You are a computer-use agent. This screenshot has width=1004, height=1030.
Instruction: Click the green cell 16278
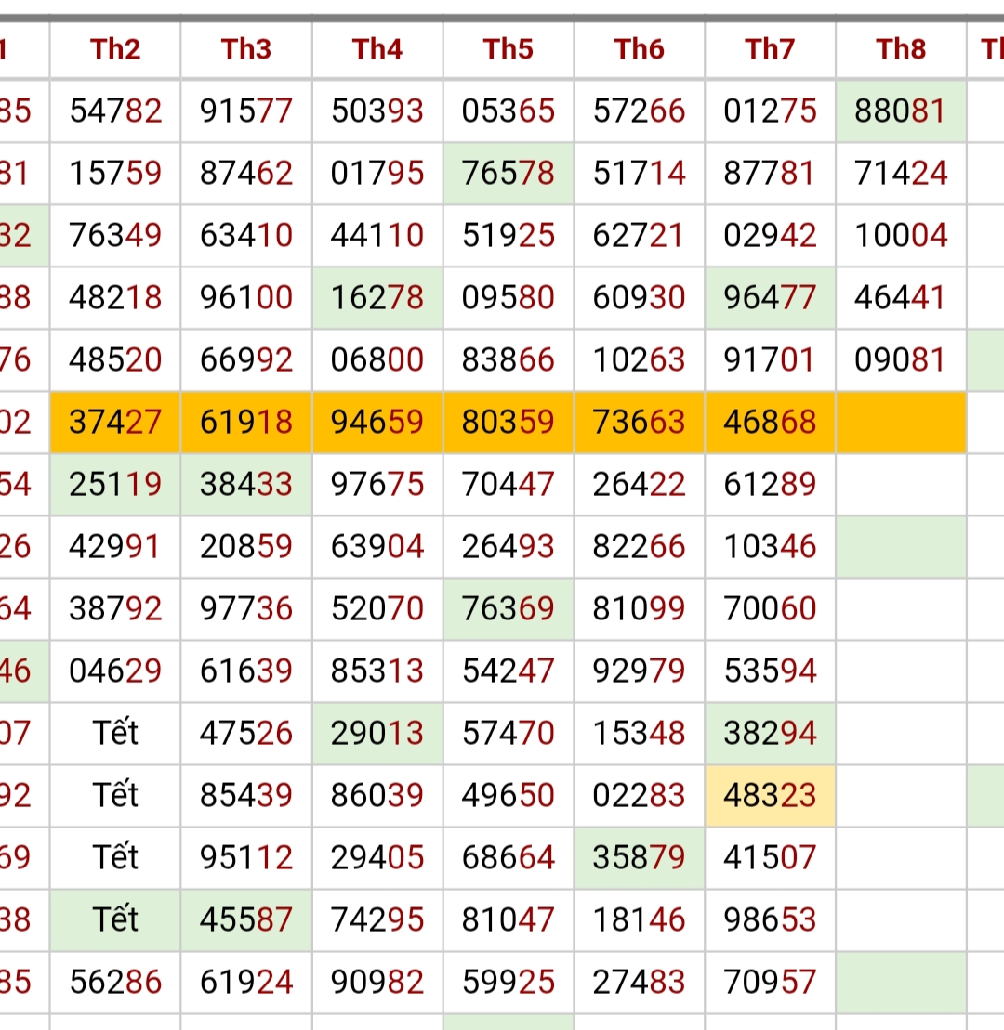click(377, 297)
